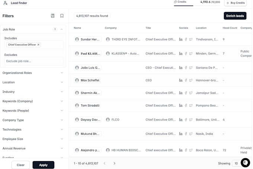Click the Clear filters button
253x169 pixels.
pos(21,165)
